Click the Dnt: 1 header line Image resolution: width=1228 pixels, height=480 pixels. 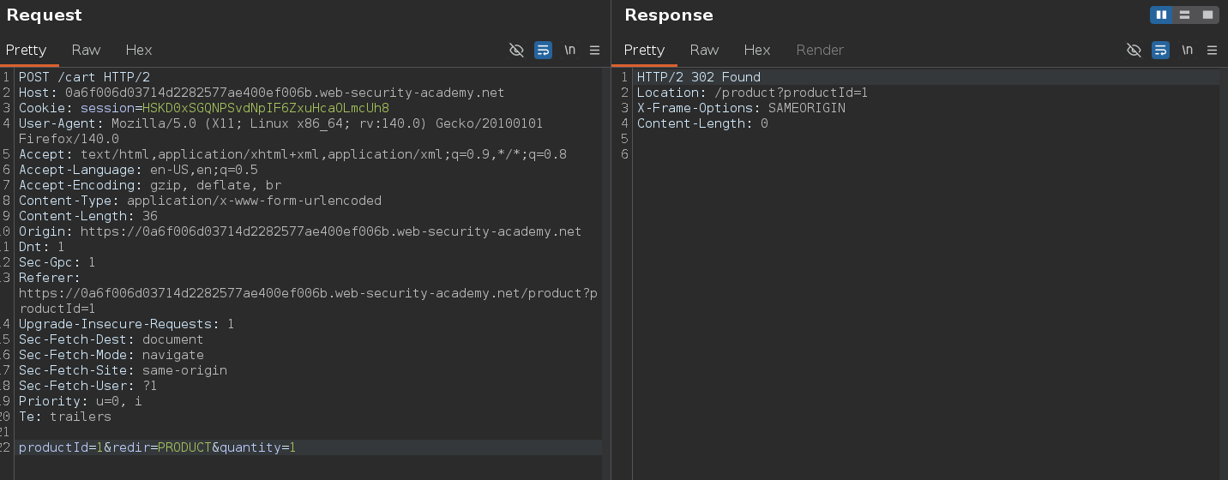click(x=42, y=247)
